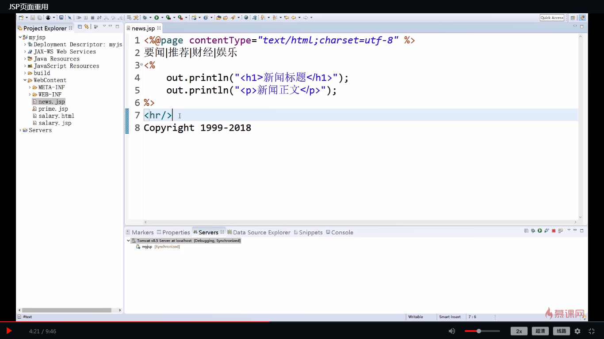Toggle Link with Editor in Project Explorer
Screen dimensions: 604x339
click(87, 26)
